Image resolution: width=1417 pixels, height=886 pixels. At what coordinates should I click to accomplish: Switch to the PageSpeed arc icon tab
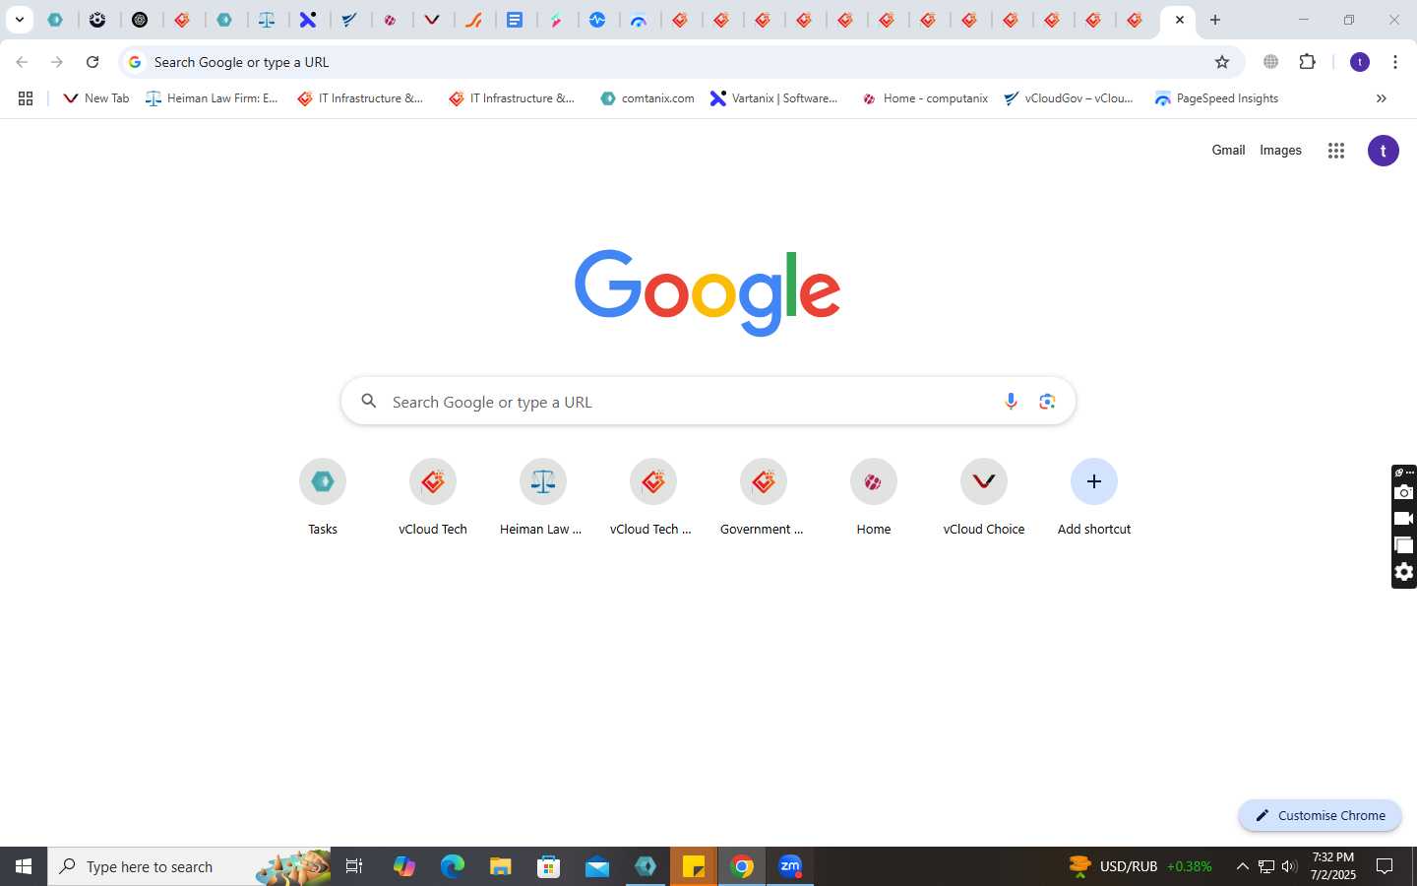coord(639,20)
